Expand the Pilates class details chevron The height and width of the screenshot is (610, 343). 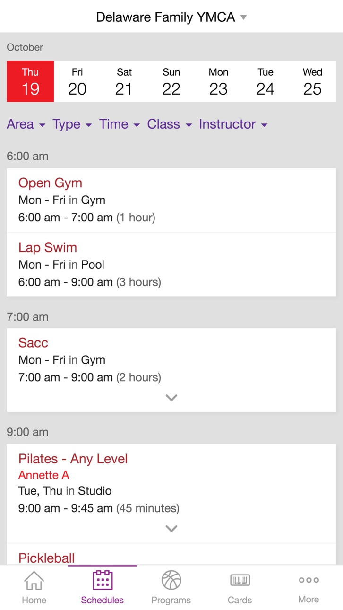[171, 529]
